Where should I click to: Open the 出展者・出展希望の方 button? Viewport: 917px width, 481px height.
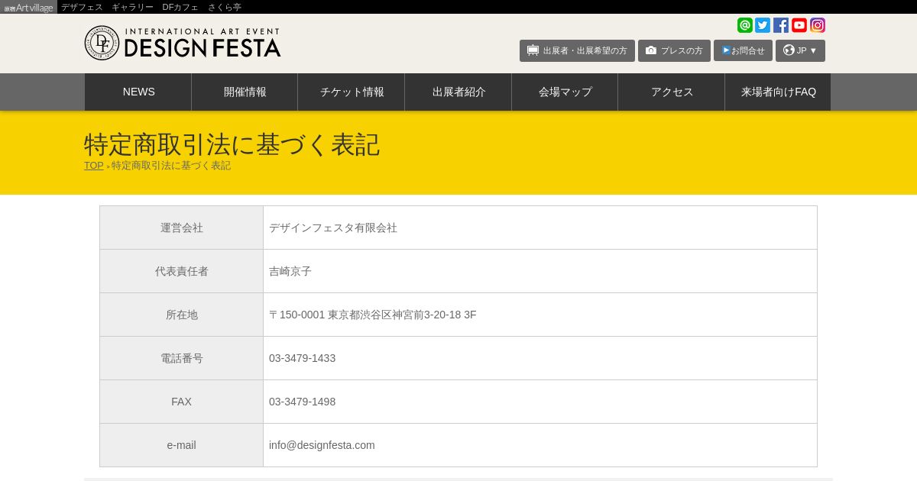[x=577, y=50]
